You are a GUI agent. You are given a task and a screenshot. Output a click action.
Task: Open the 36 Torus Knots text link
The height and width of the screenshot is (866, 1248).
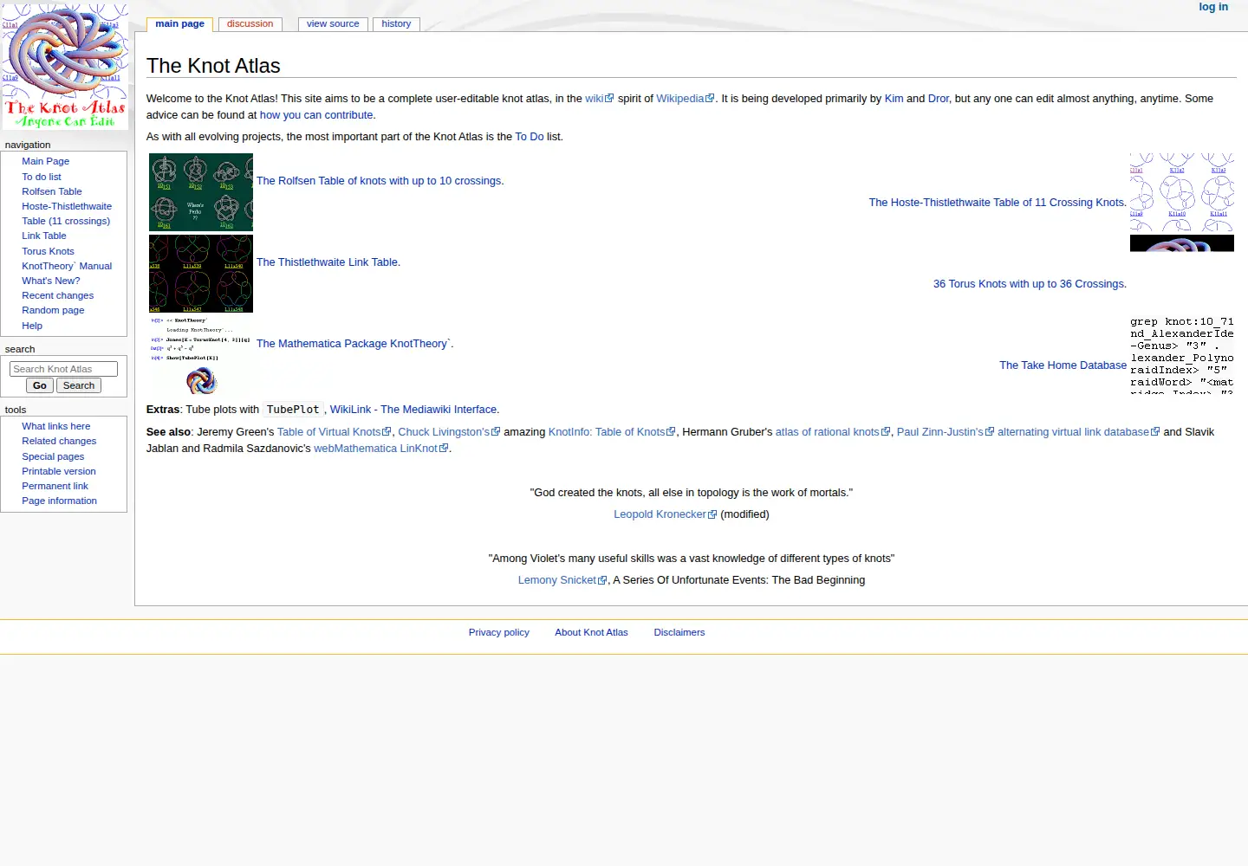pos(1030,284)
